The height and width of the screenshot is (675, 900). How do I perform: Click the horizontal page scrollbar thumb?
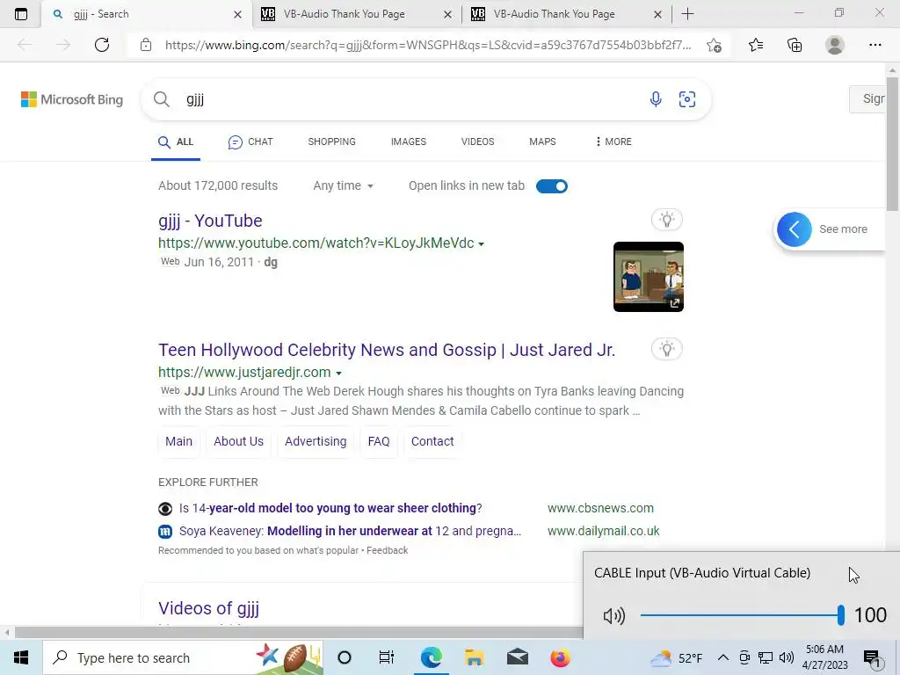point(299,633)
